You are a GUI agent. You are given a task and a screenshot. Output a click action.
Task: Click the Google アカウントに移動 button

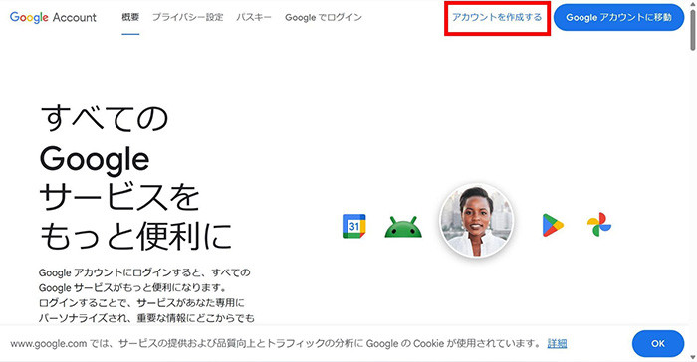(618, 17)
